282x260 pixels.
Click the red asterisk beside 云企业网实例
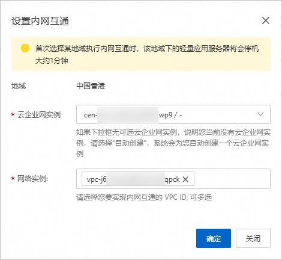[13, 115]
